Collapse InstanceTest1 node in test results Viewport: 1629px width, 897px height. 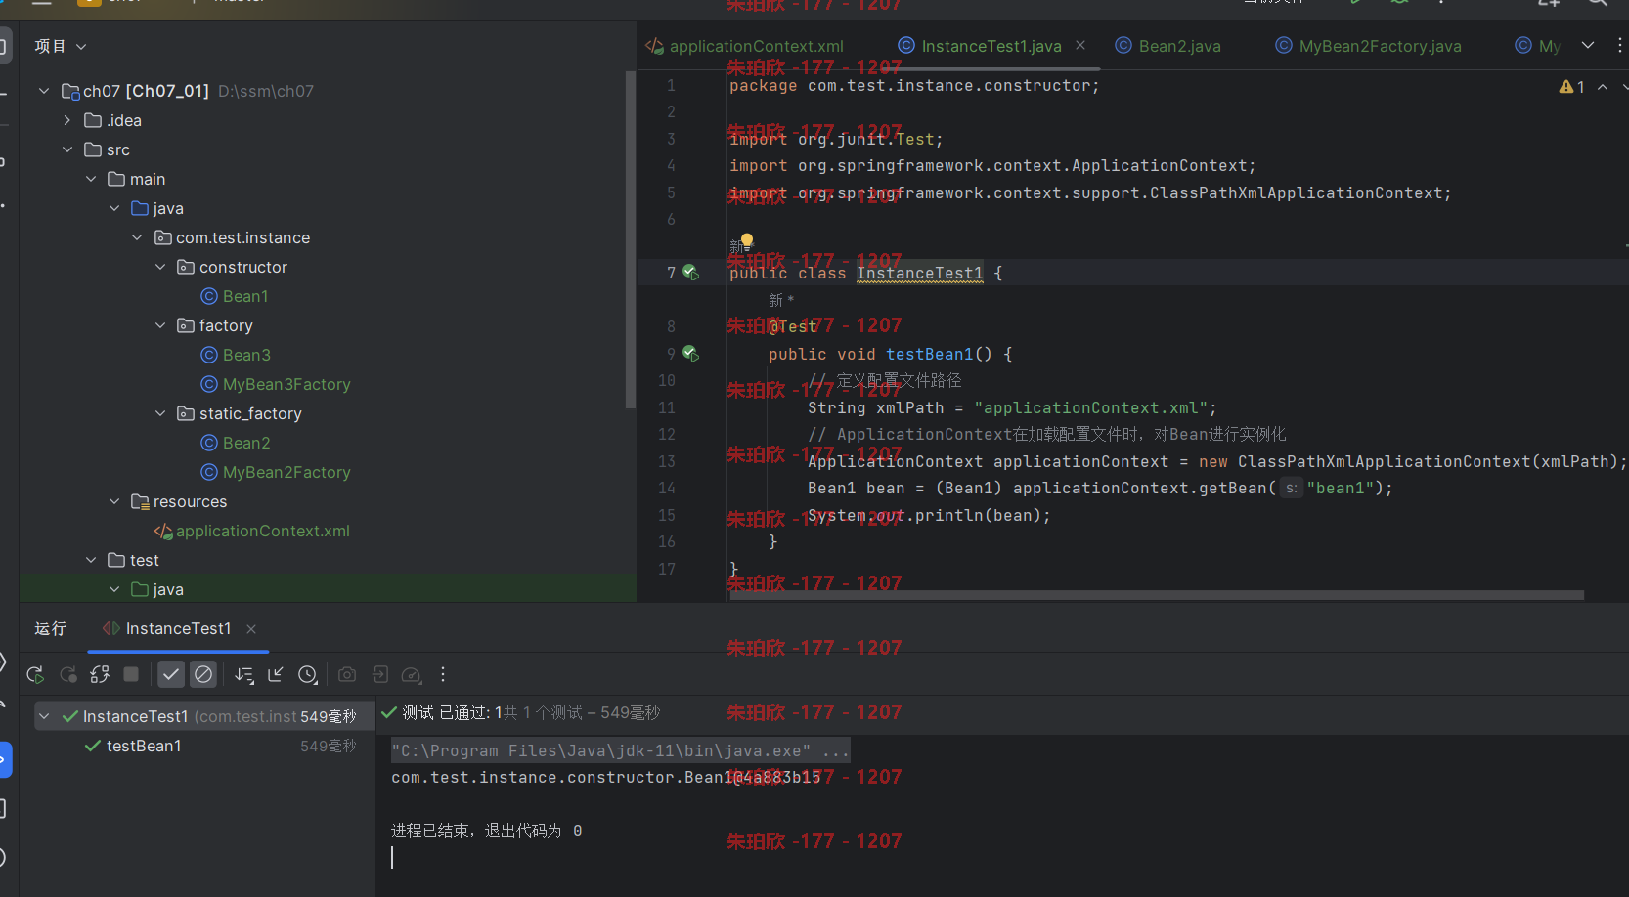coord(44,716)
